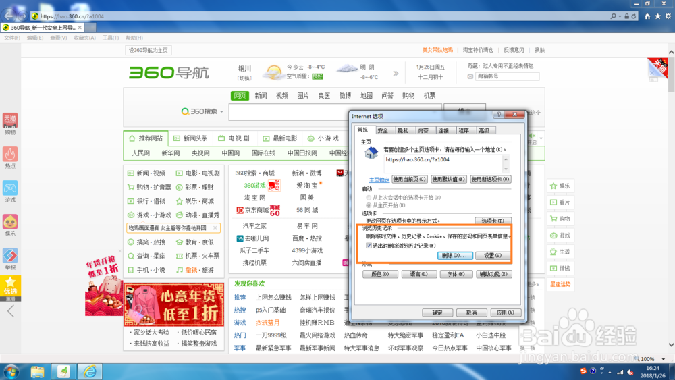The image size is (675, 380).
Task: Select 从上次会话中的选项卡开始 radio button
Action: click(369, 198)
